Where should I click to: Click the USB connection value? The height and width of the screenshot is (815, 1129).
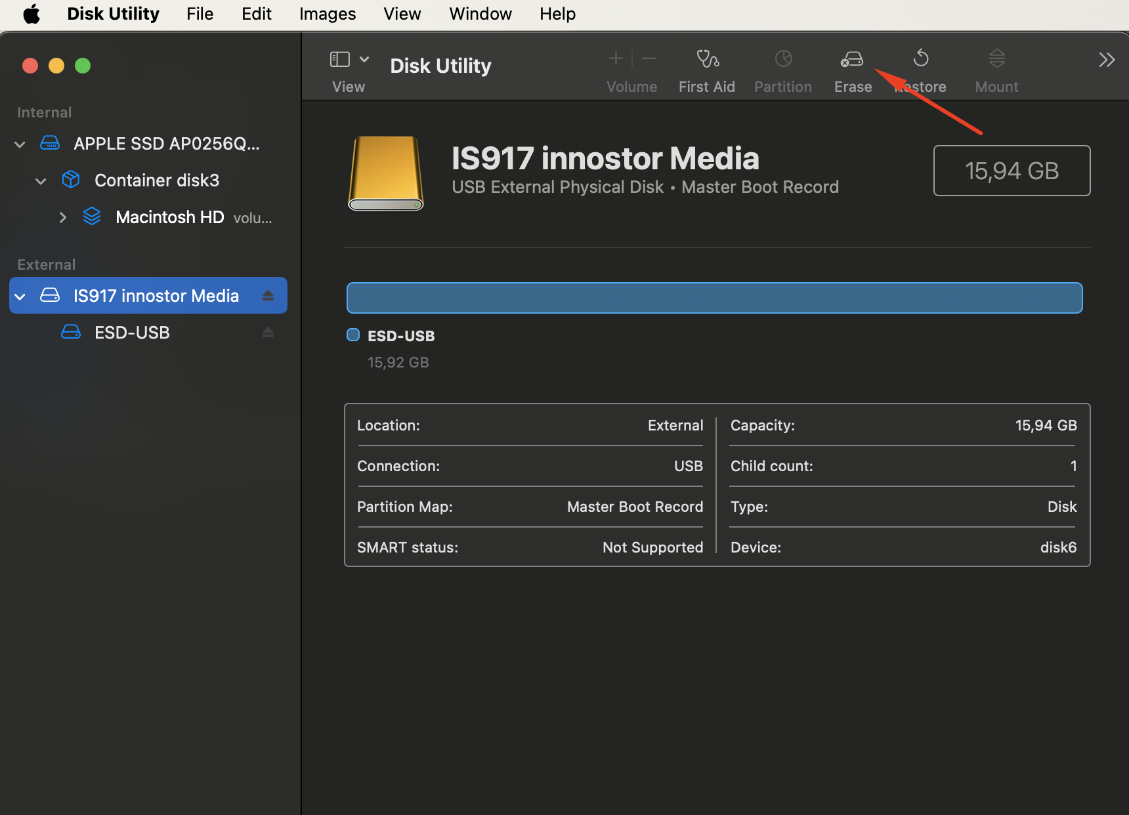[x=688, y=466]
